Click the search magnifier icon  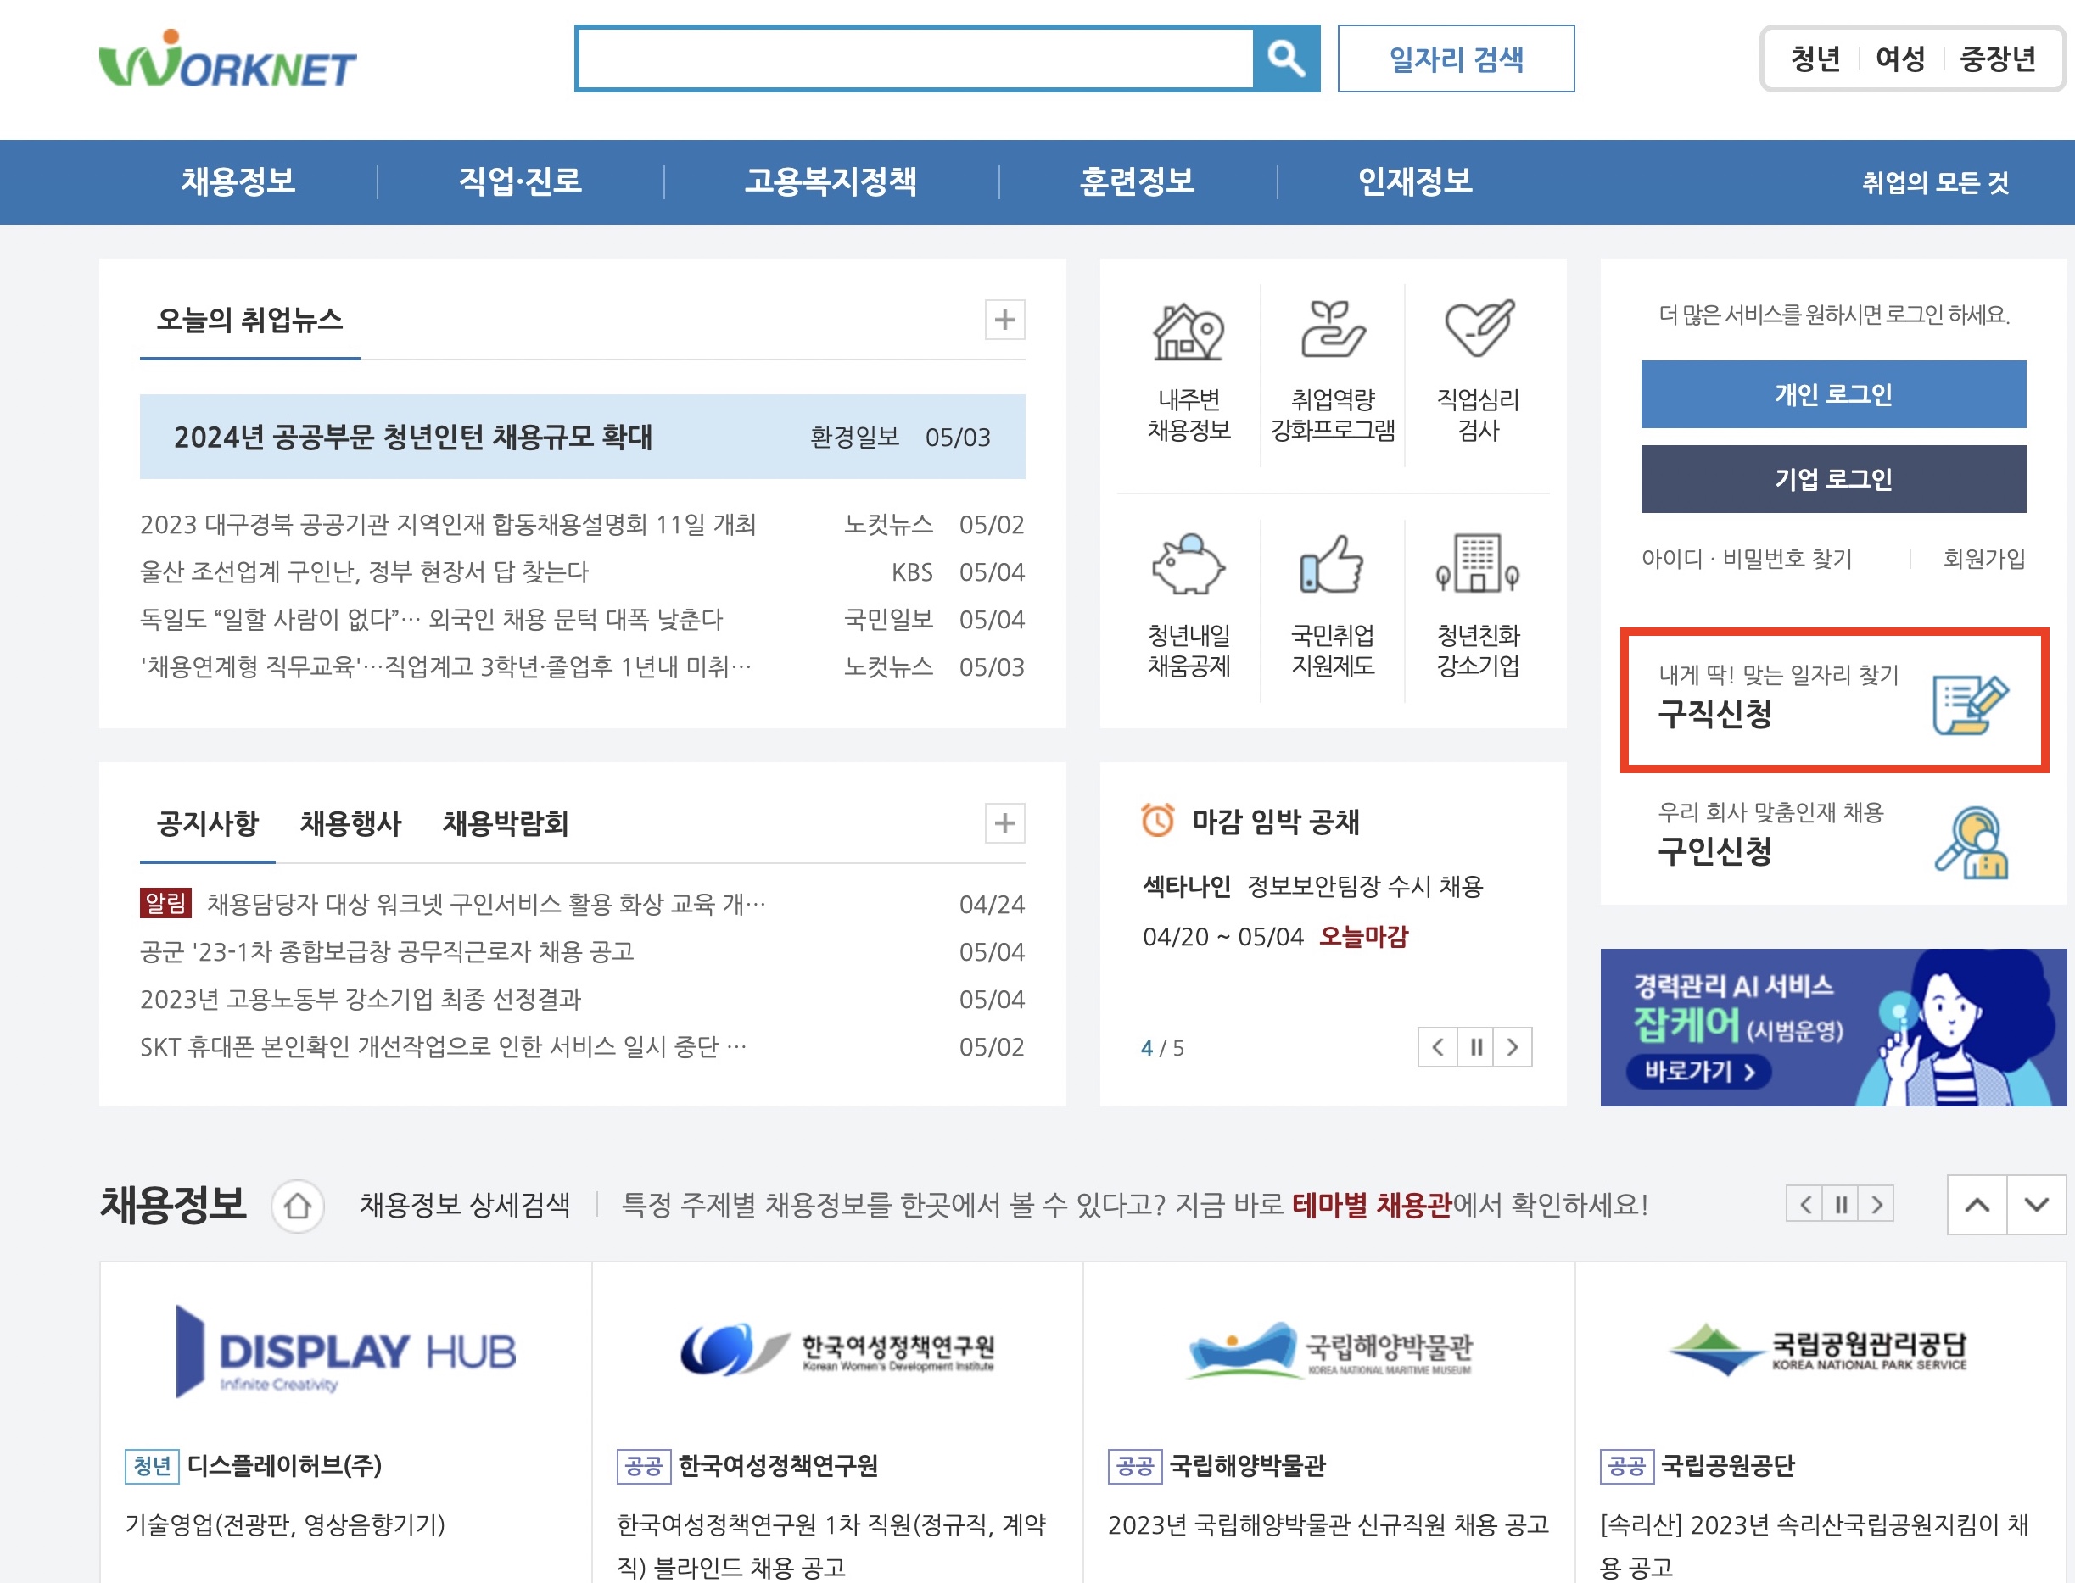click(1288, 59)
